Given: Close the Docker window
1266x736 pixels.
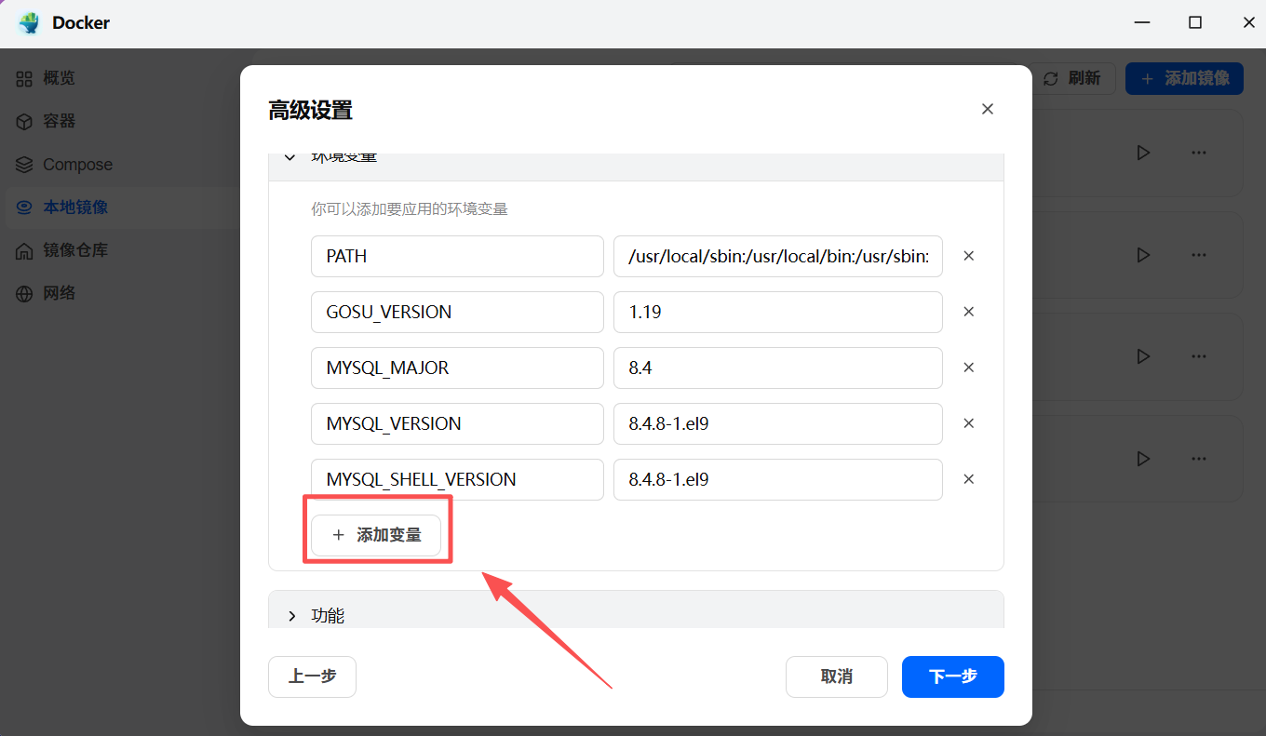Looking at the screenshot, I should [x=1249, y=23].
